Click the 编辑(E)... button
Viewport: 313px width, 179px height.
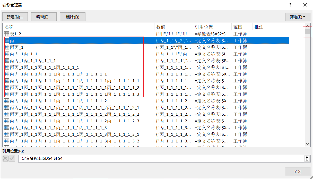44,17
